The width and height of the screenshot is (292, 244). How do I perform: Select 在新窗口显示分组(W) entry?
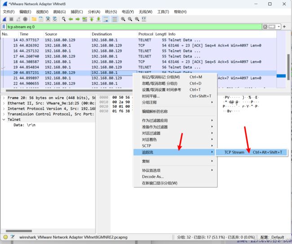(x=174, y=183)
